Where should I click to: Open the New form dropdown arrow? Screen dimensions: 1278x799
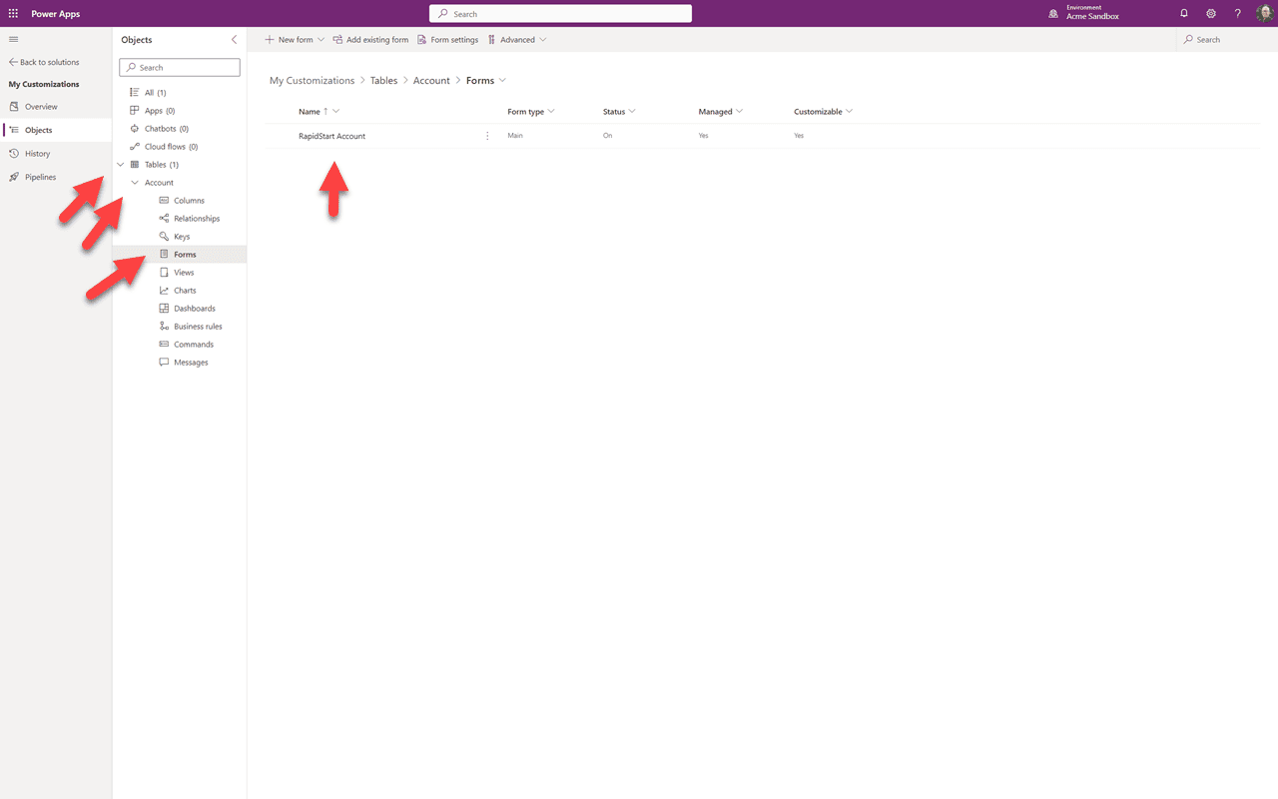coord(320,39)
